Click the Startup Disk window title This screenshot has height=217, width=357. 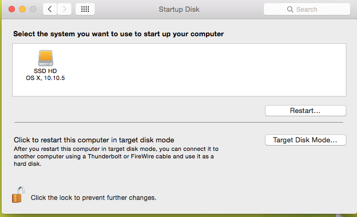click(179, 10)
